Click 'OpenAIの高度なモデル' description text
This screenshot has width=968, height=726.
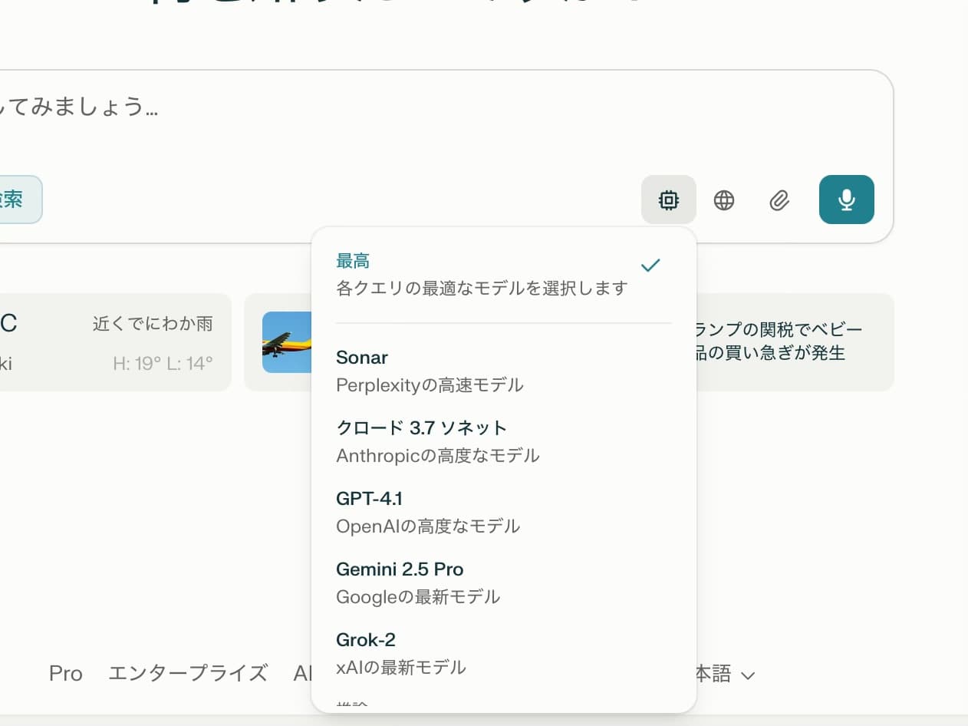tap(428, 526)
